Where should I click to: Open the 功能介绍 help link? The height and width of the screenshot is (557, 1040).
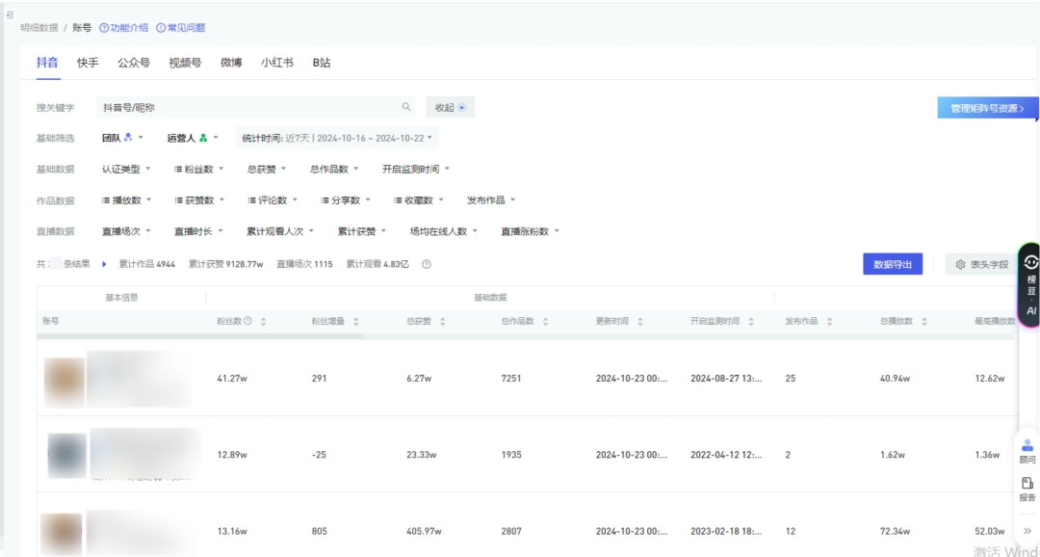click(x=124, y=28)
